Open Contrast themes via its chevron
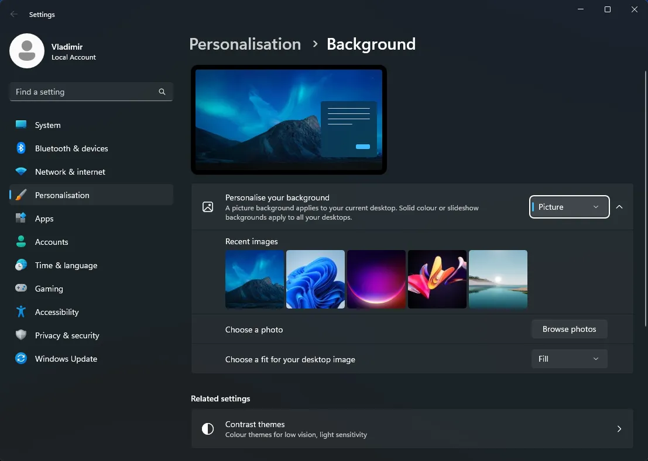 pos(619,429)
